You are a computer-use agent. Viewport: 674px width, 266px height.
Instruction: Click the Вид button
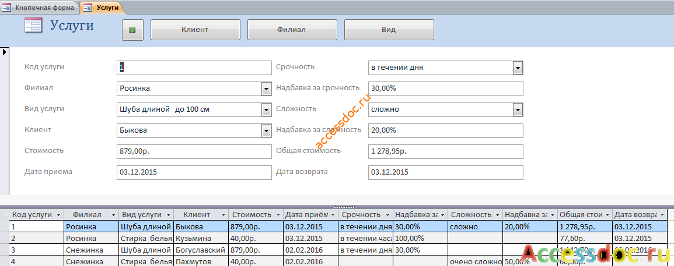click(389, 30)
